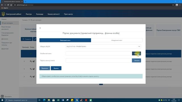Open Додатково in the sidebar

[5, 49]
